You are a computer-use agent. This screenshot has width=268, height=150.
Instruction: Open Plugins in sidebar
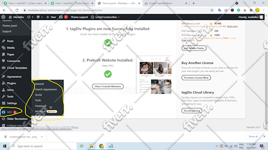point(11,83)
